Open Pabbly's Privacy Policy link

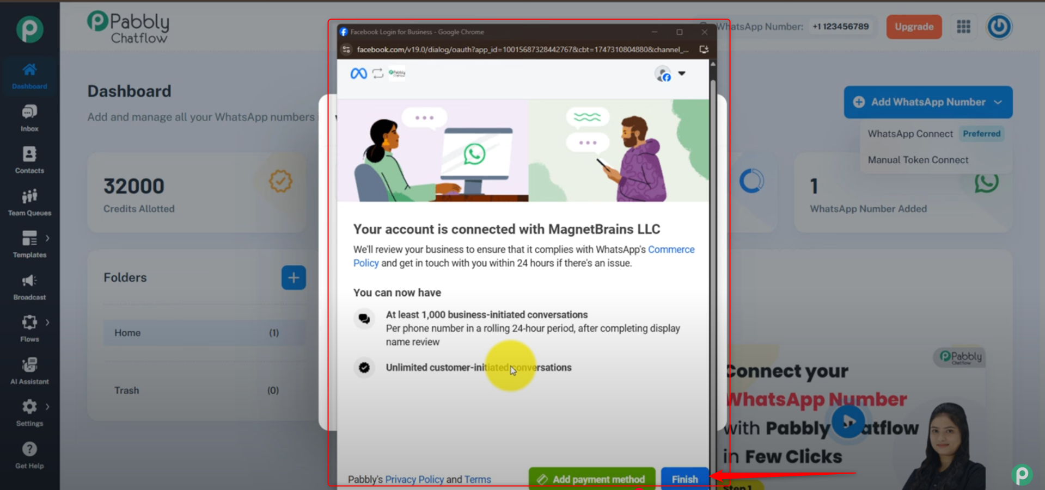pyautogui.click(x=414, y=479)
